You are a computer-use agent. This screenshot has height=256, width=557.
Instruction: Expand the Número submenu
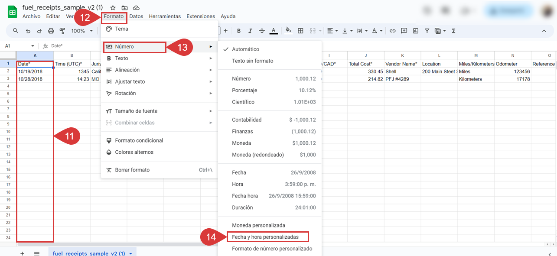[159, 46]
